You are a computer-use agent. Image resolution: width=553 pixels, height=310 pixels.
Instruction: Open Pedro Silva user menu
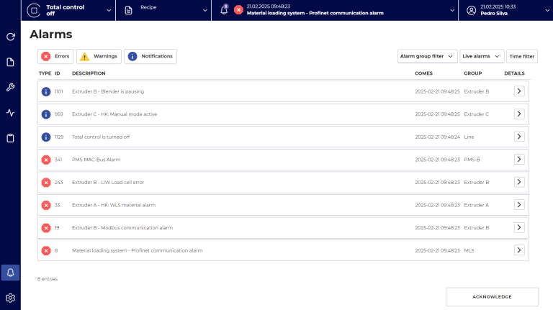(505, 10)
